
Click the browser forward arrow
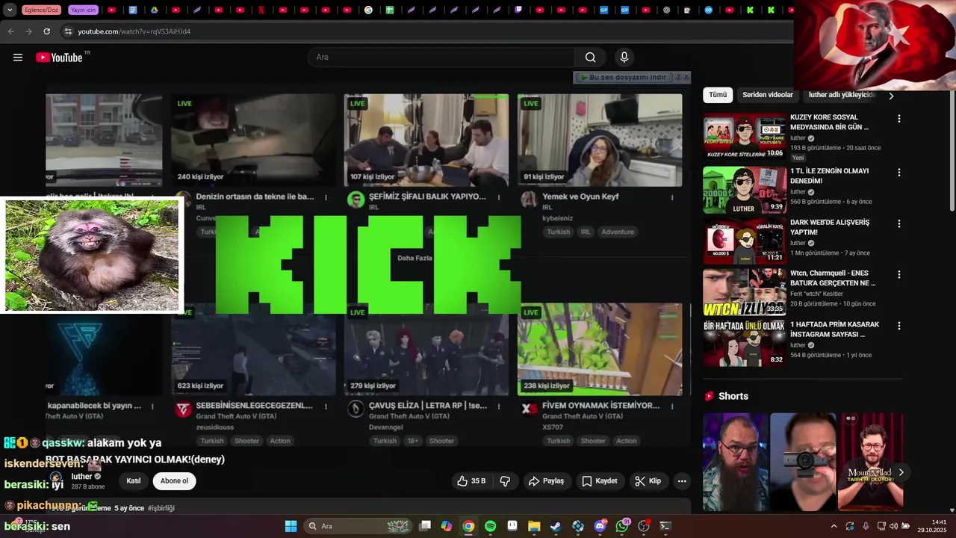[x=28, y=31]
